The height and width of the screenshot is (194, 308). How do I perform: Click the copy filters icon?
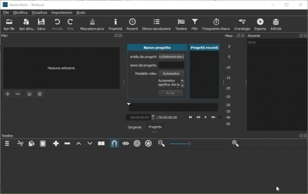click(x=30, y=94)
